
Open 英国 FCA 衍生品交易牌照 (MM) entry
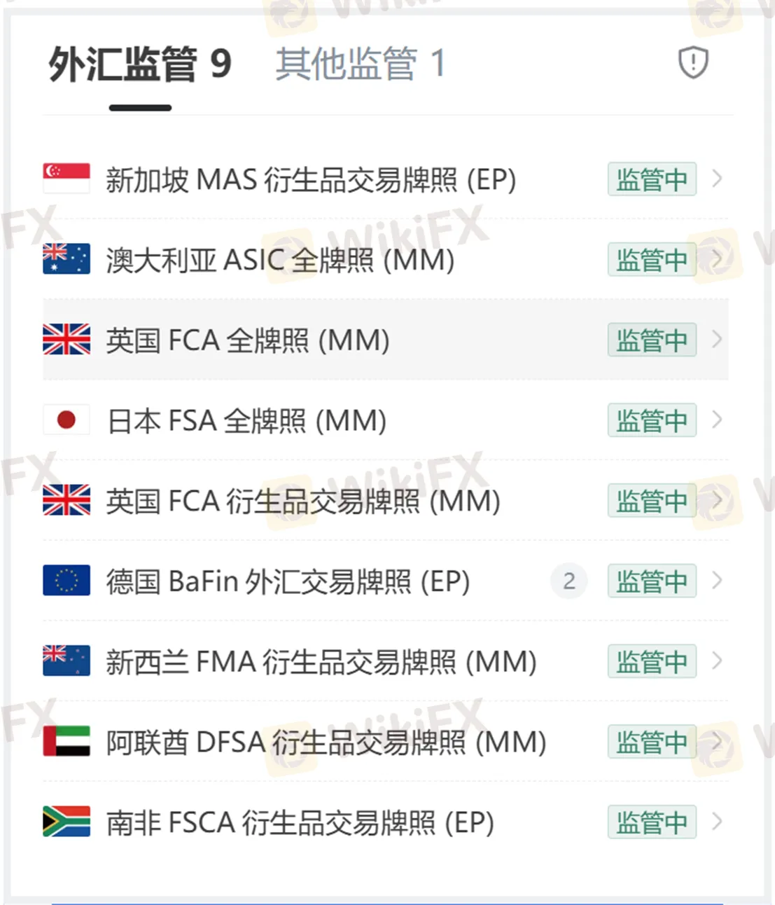(302, 502)
